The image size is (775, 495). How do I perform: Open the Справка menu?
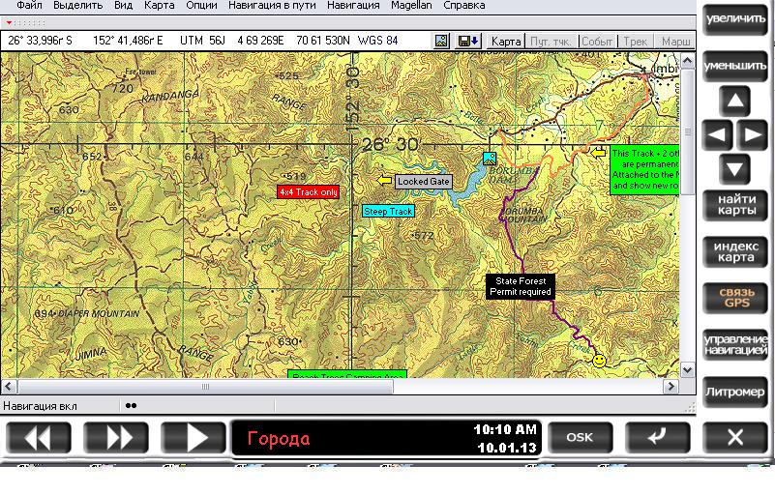pos(464,6)
